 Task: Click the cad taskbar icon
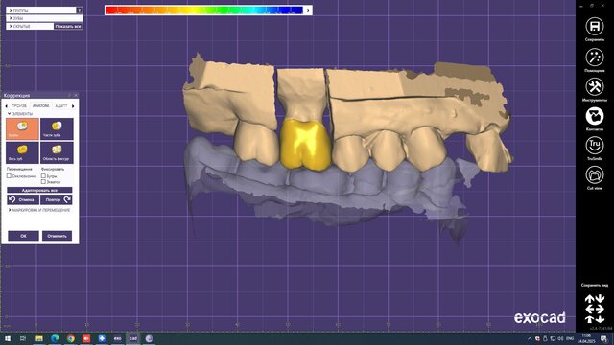point(133,338)
